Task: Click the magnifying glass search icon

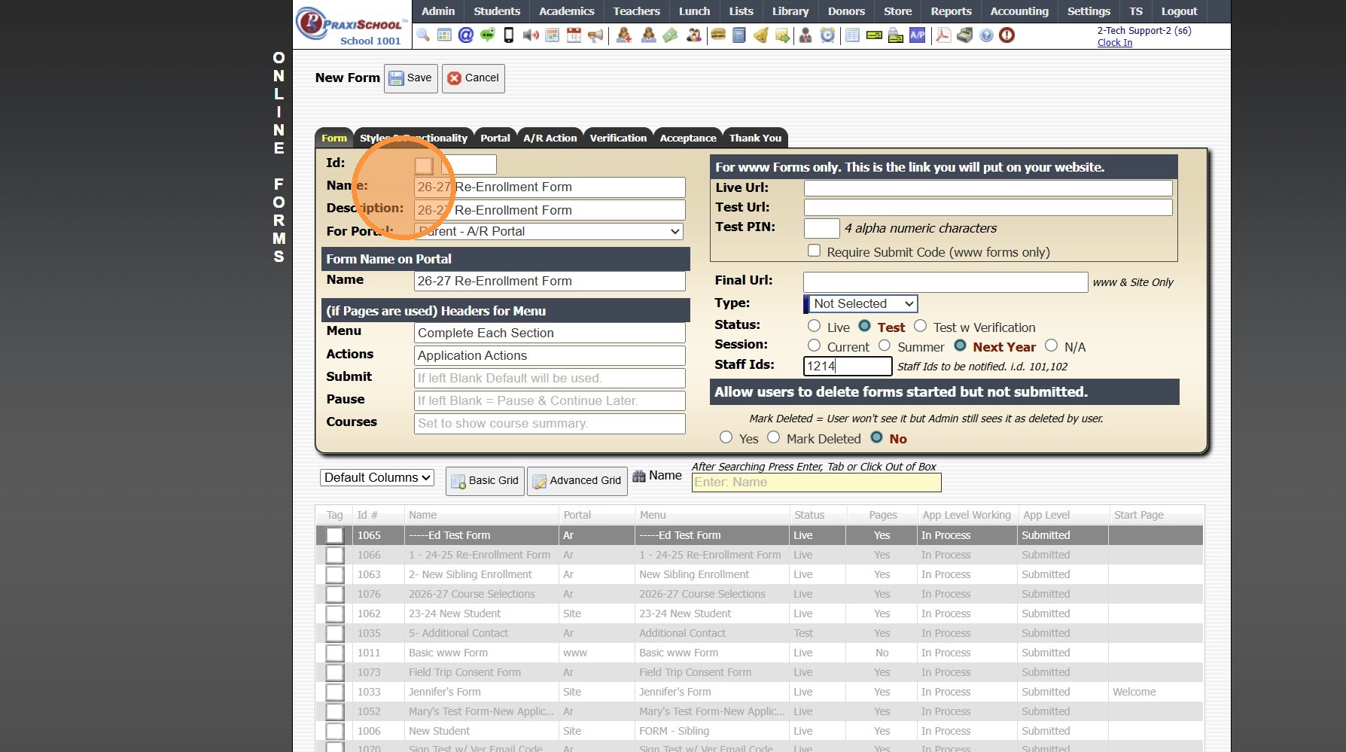Action: tap(422, 35)
